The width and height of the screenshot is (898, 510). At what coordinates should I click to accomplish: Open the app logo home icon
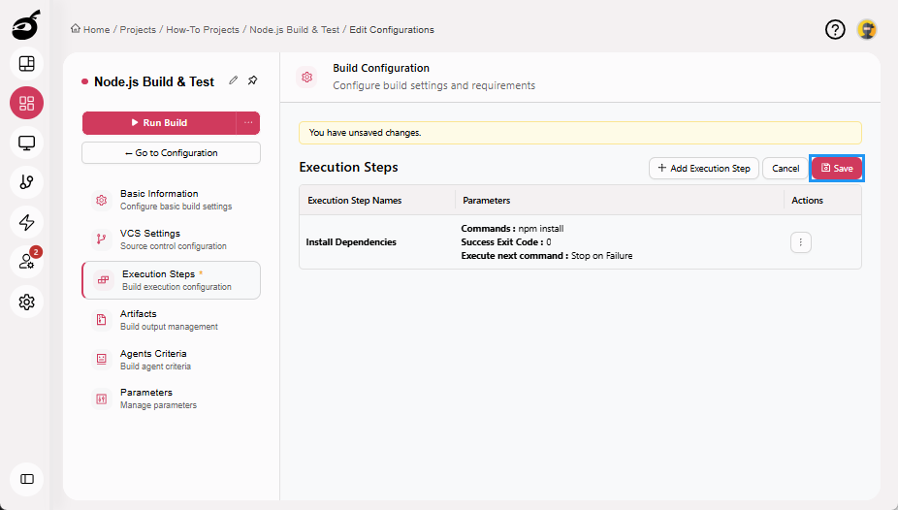pyautogui.click(x=26, y=24)
